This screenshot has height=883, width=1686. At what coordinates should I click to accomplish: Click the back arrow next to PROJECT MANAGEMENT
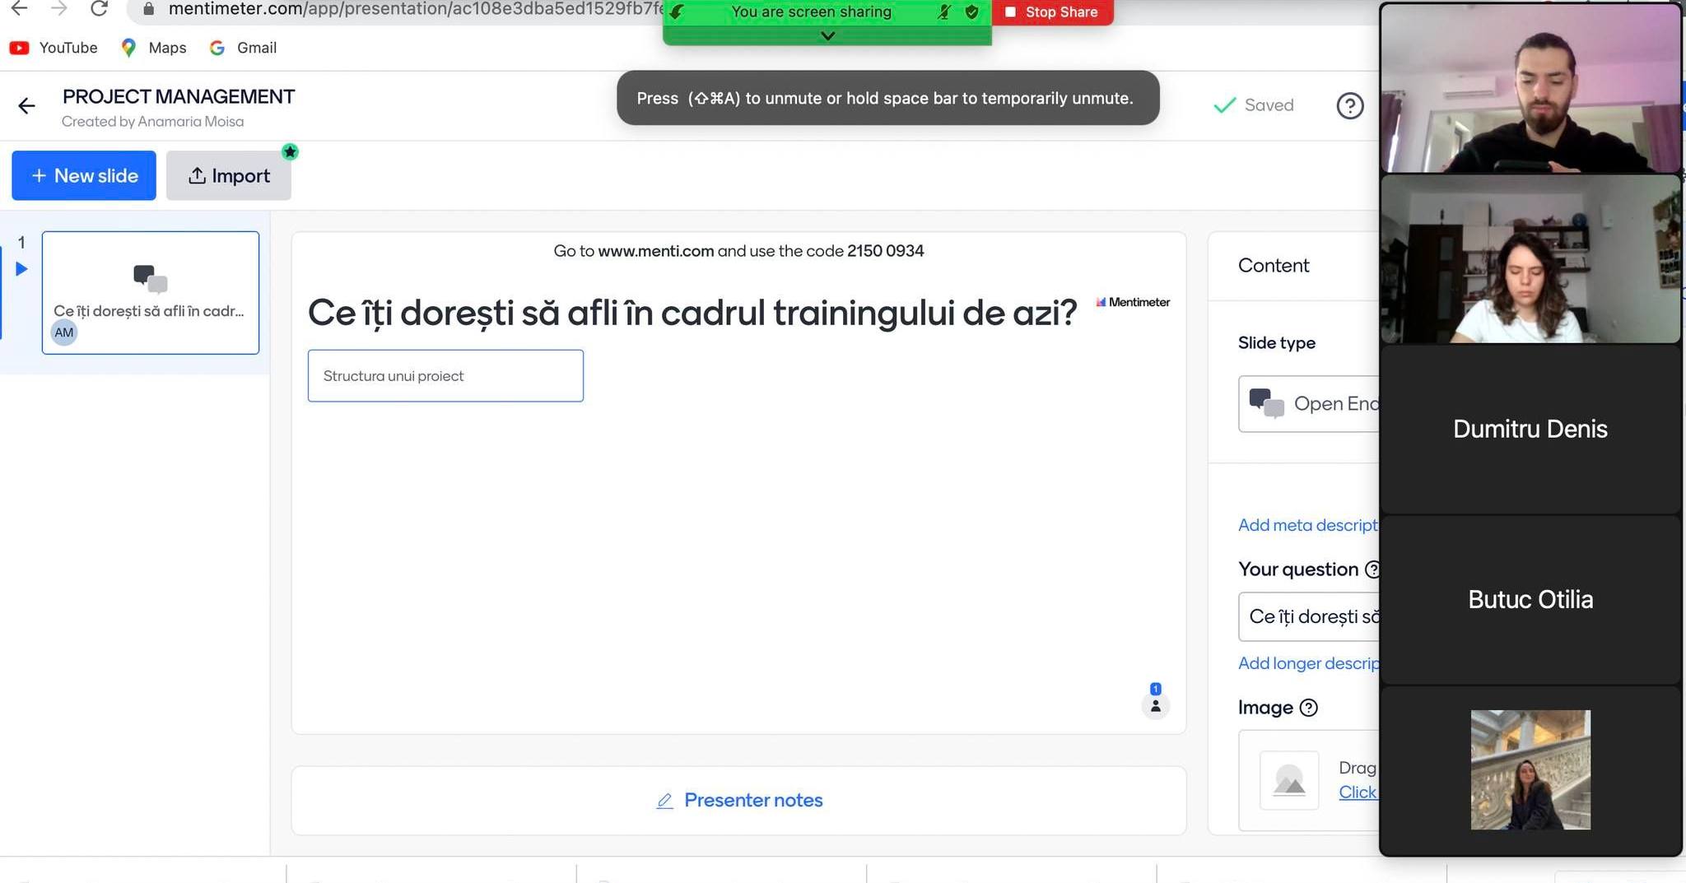(26, 106)
